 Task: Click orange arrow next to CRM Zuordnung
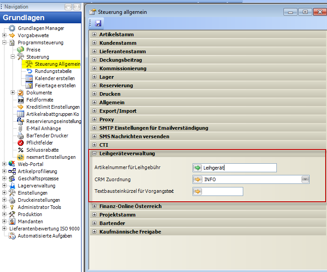[x=198, y=179]
